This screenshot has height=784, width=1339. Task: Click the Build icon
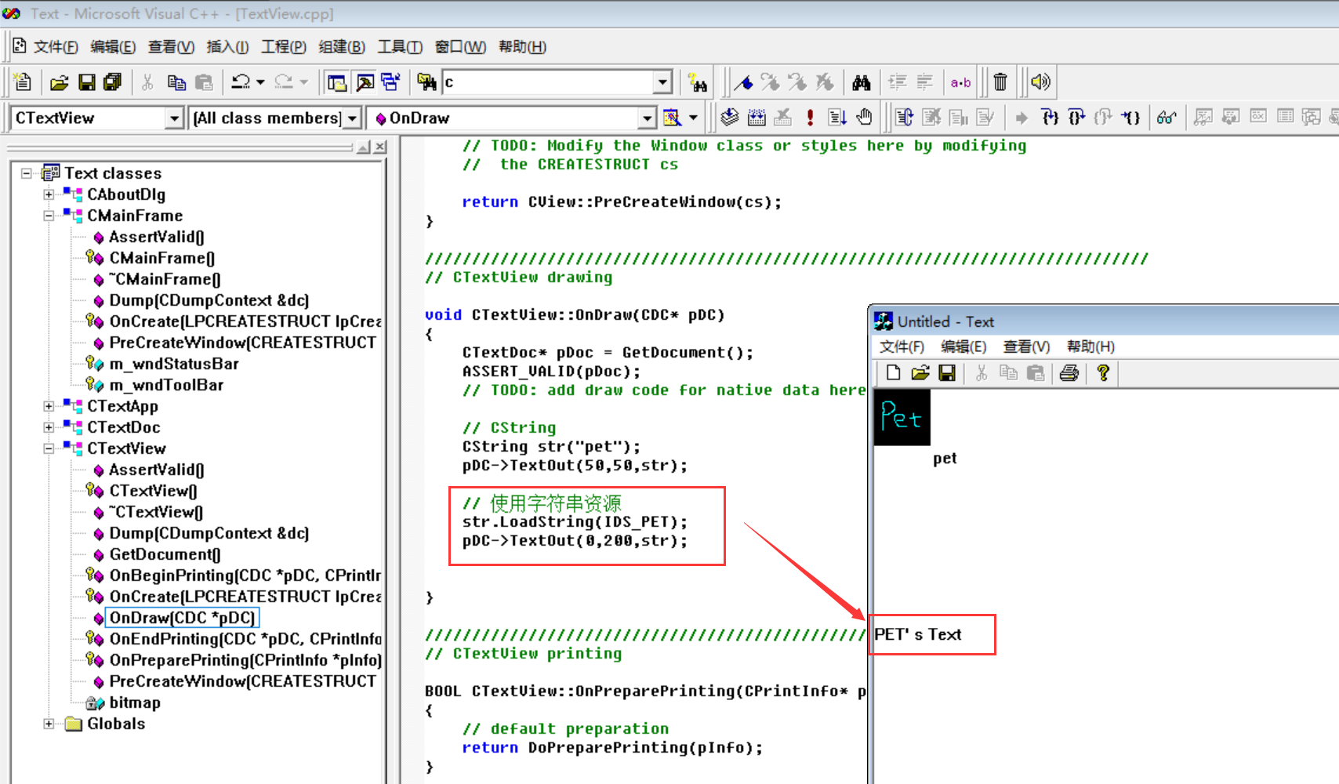coord(757,118)
